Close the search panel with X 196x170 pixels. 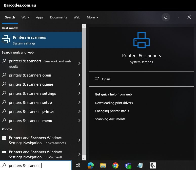tap(189, 17)
